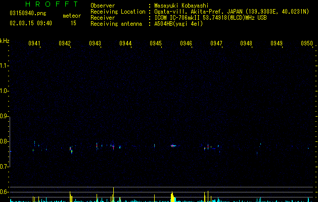Click the timestamp 02.03.15 09:40
This screenshot has width=318, height=202.
(31, 23)
